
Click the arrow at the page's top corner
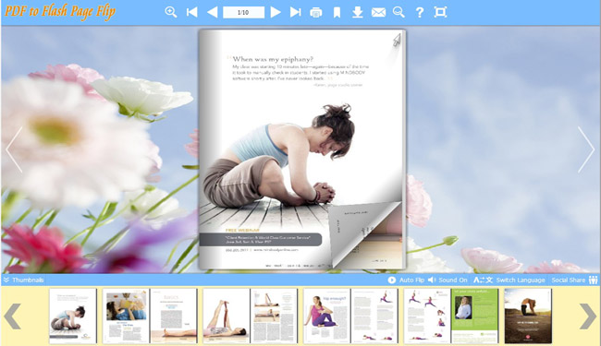pos(397,41)
